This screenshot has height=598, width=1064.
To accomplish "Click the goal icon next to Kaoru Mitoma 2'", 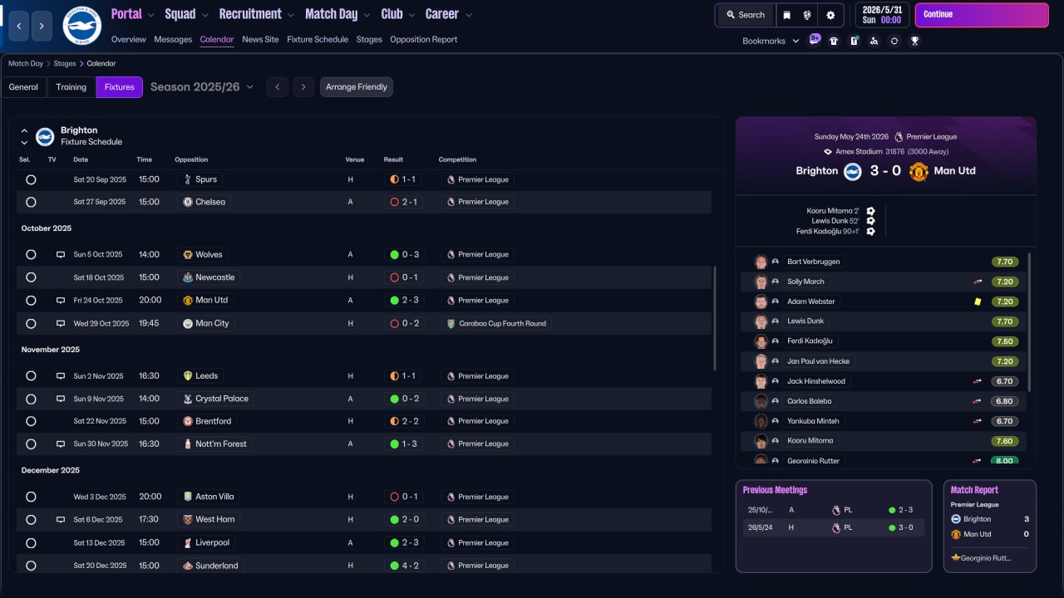I will pos(870,211).
